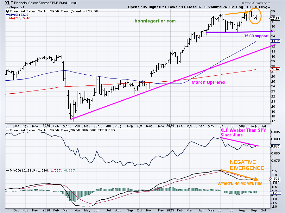Click the 33.05 blue axis tag
285x213 pixels.
pos(275,41)
